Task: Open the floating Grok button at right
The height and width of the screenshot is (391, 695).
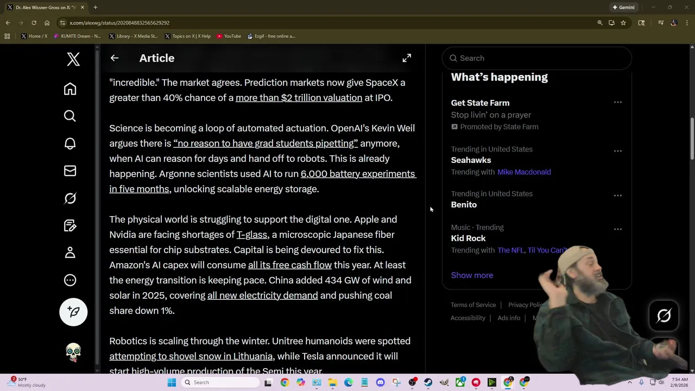Action: pos(664,316)
